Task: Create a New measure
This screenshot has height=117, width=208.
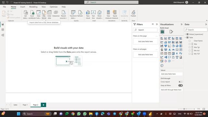Action: coord(108,14)
